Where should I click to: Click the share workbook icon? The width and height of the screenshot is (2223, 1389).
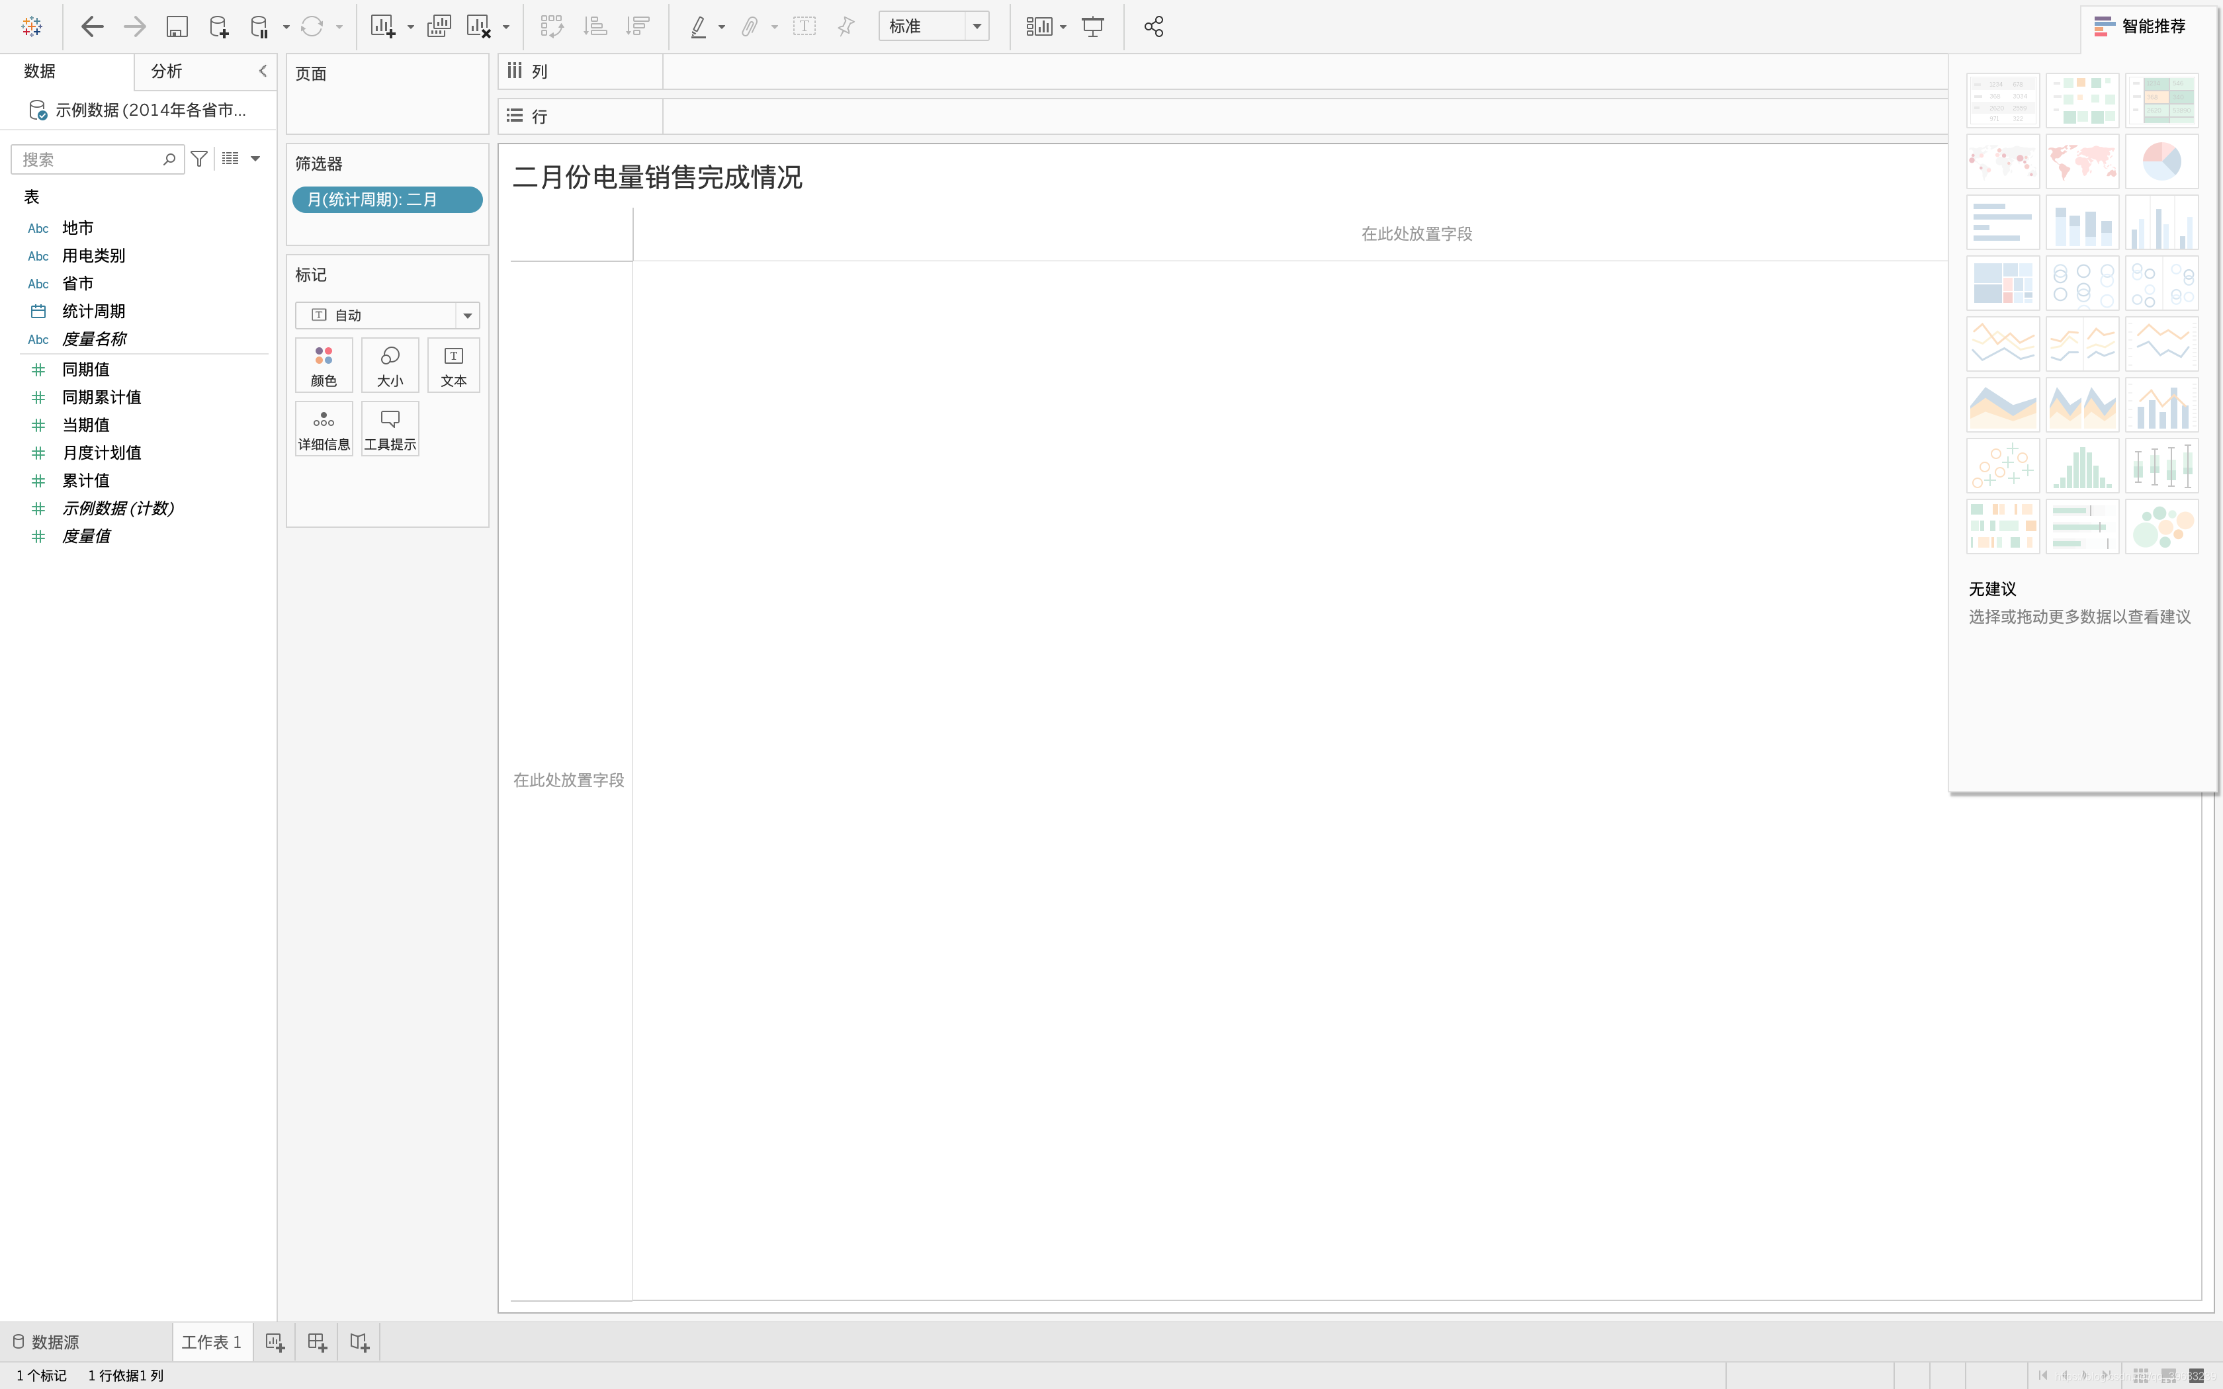coord(1154,26)
